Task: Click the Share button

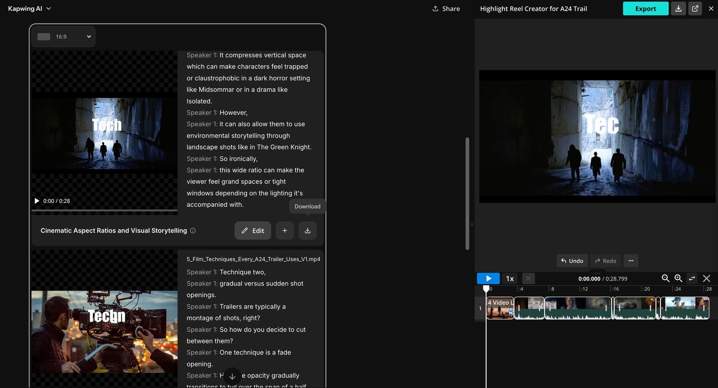Action: point(446,9)
